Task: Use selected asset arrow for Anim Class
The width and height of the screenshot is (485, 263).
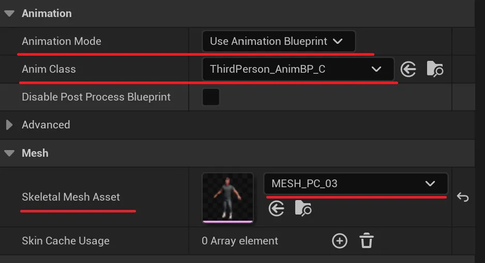Action: pos(408,69)
